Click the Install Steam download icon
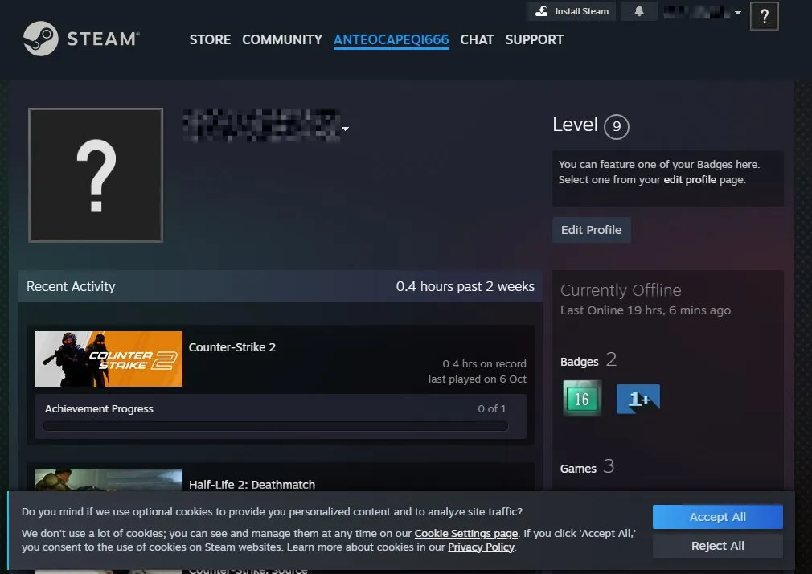The image size is (812, 574). 541,11
